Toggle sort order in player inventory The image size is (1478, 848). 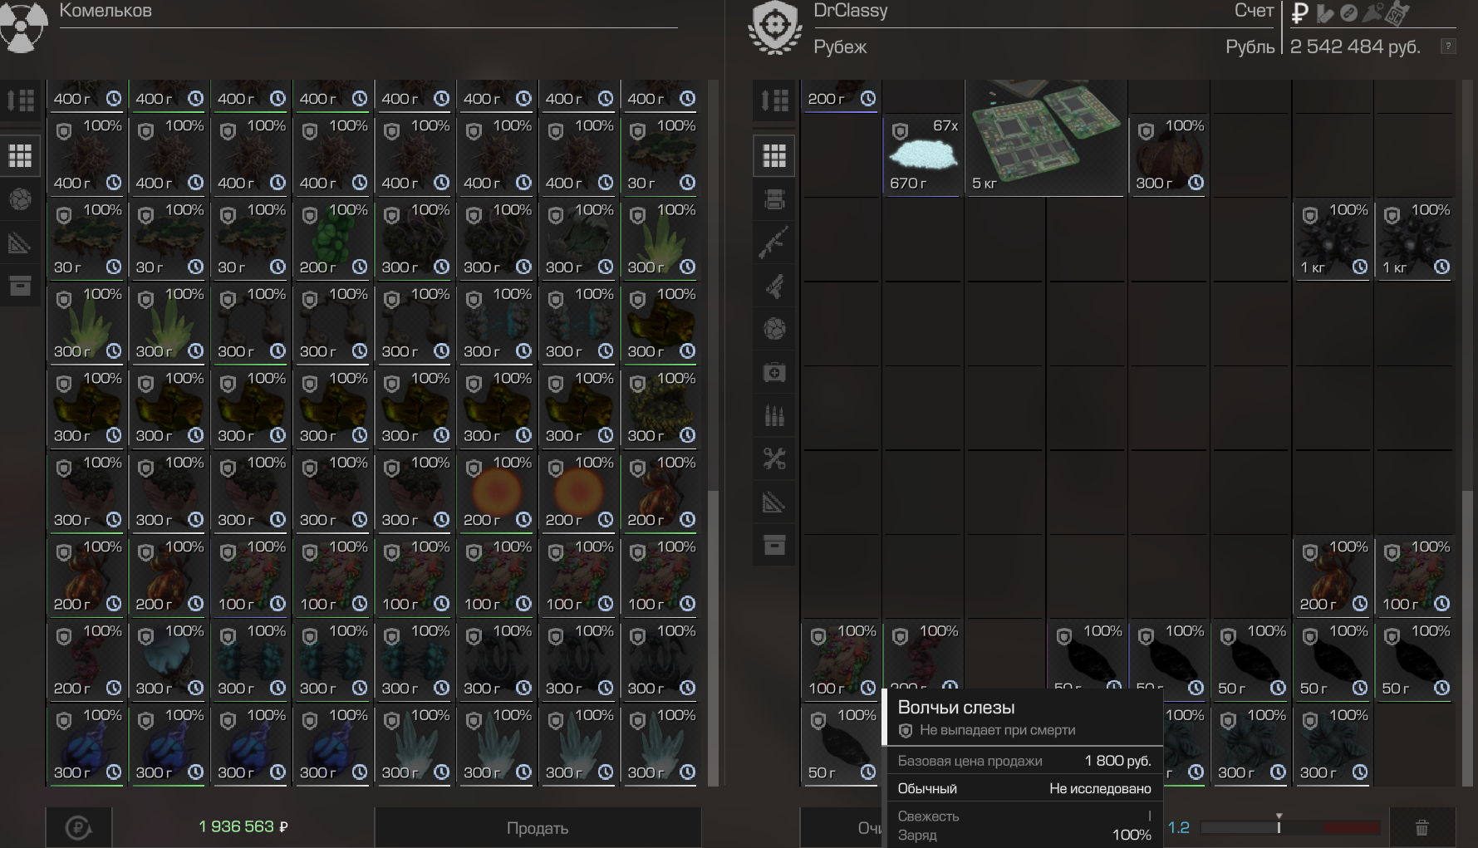[x=773, y=100]
